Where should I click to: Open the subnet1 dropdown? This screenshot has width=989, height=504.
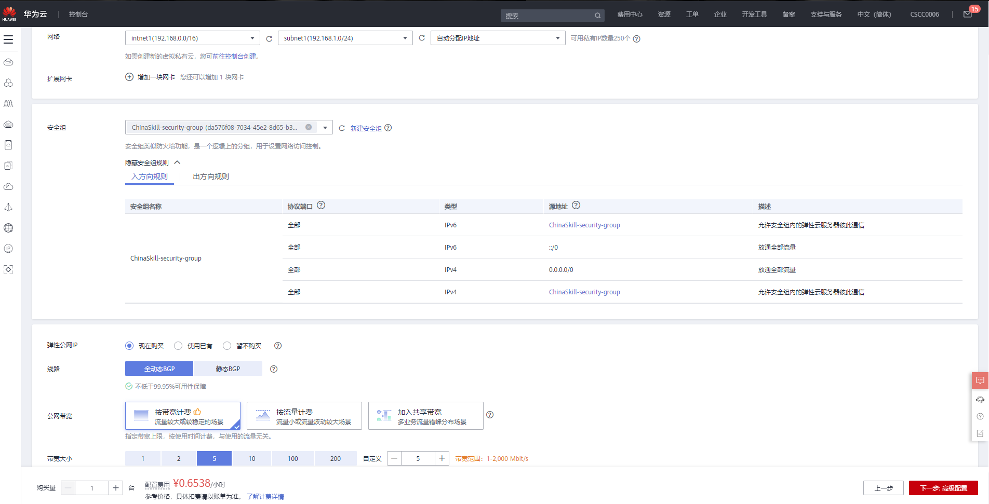click(345, 38)
